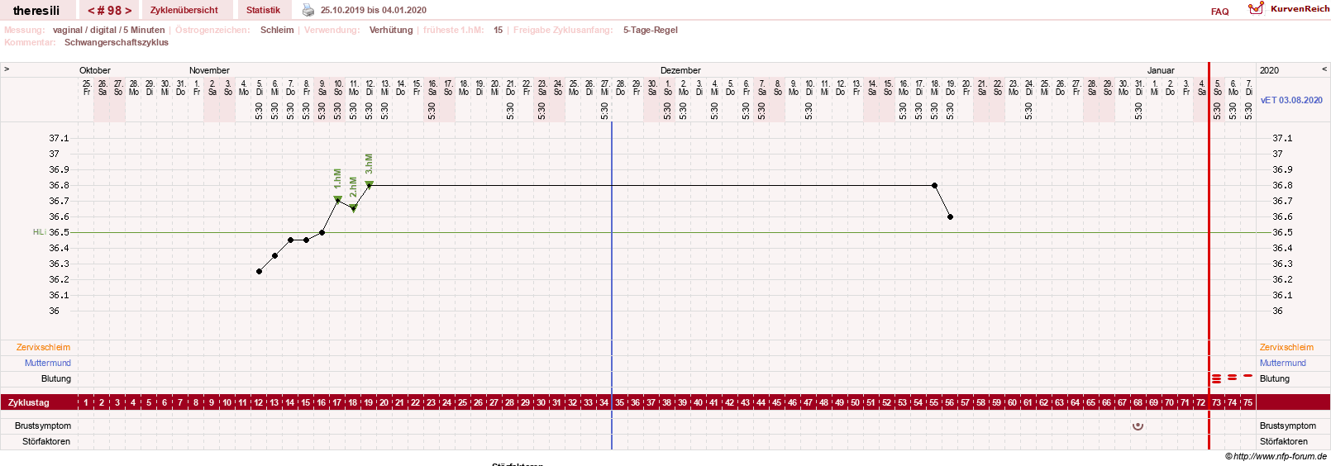Click temperature point on cycle day 55

click(934, 185)
